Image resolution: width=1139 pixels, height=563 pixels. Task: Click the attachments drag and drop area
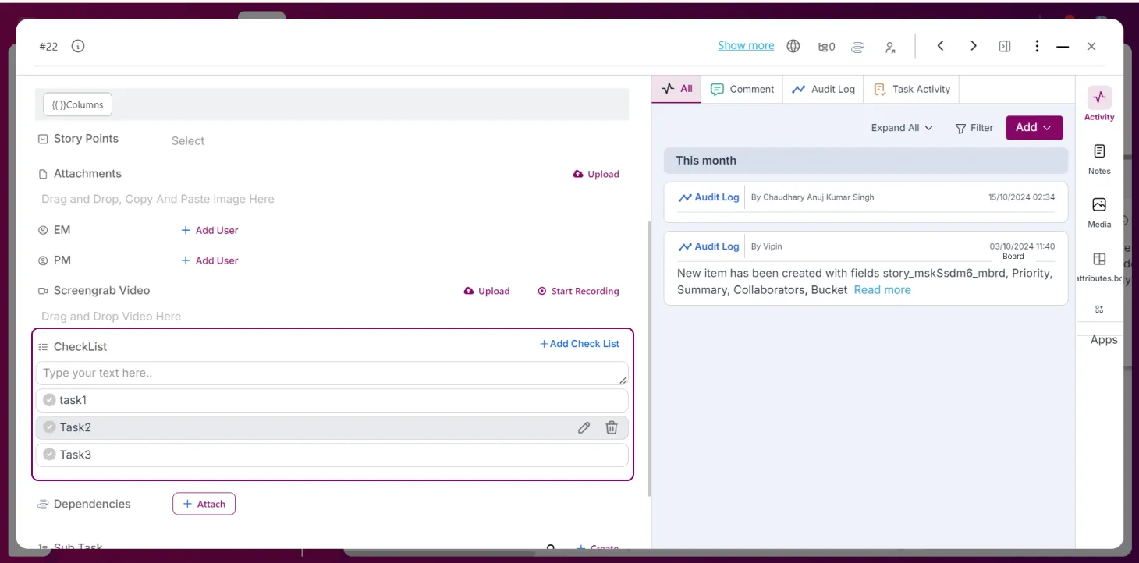(158, 200)
